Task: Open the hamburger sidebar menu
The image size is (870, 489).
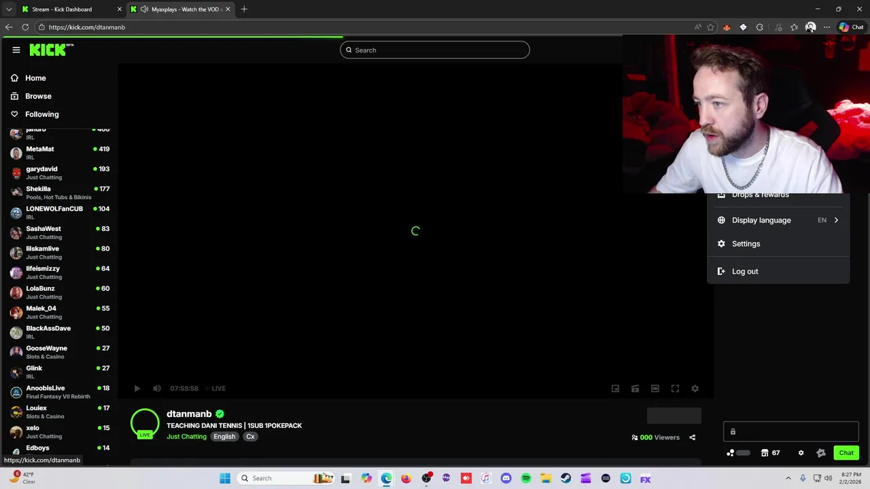Action: click(16, 50)
